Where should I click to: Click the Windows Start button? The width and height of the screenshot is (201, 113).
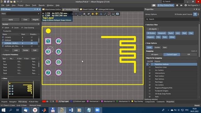pos(3,110)
